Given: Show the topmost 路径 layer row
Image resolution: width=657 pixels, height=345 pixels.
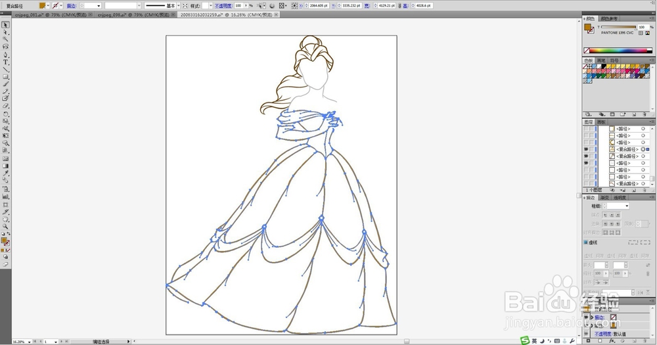Looking at the screenshot, I should (x=586, y=129).
